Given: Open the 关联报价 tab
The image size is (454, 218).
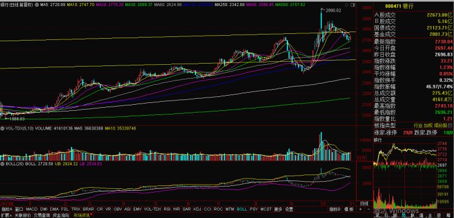Looking at the screenshot, I should click(22, 216).
